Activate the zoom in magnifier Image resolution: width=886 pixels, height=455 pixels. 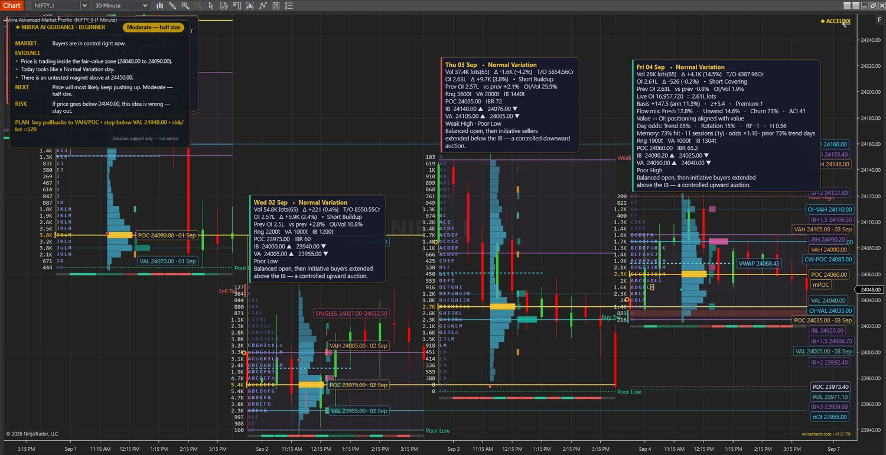coord(185,5)
